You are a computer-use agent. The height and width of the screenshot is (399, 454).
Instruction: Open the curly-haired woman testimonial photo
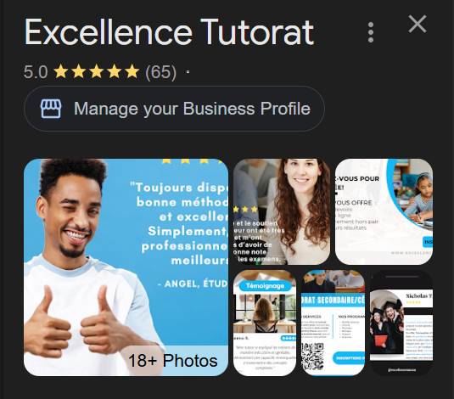pos(282,211)
